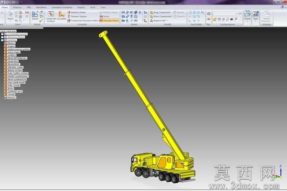Click the Switch Windows icon
Viewport: 287px width, 191px height.
(x=267, y=14)
